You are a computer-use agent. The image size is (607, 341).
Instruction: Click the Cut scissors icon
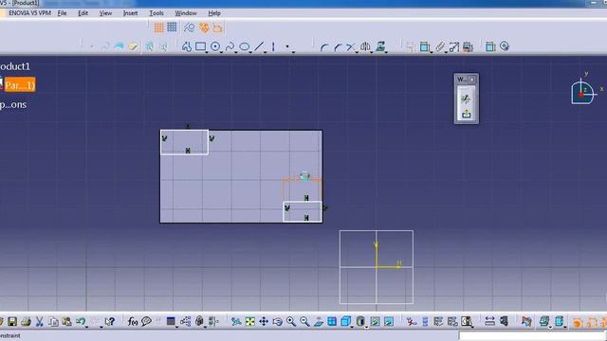(40, 322)
